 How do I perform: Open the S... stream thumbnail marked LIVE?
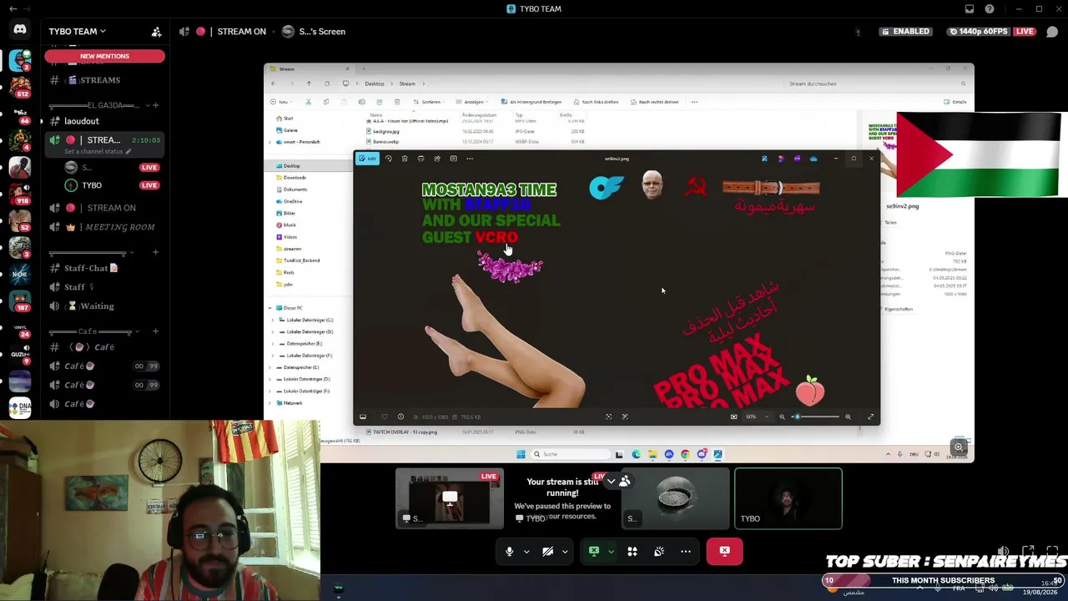coord(450,499)
